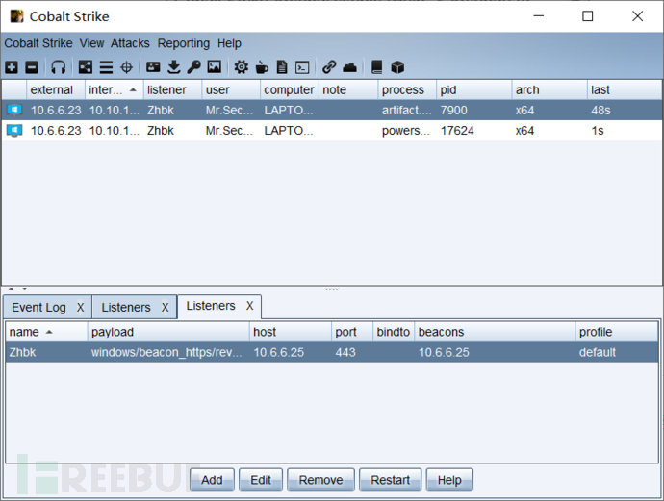Open the keystrokes key icon
664x501 pixels.
click(x=193, y=67)
